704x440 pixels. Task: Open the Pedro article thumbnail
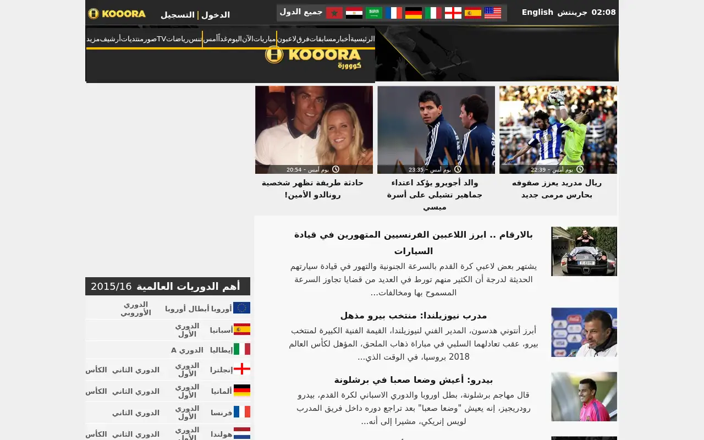coord(584,397)
